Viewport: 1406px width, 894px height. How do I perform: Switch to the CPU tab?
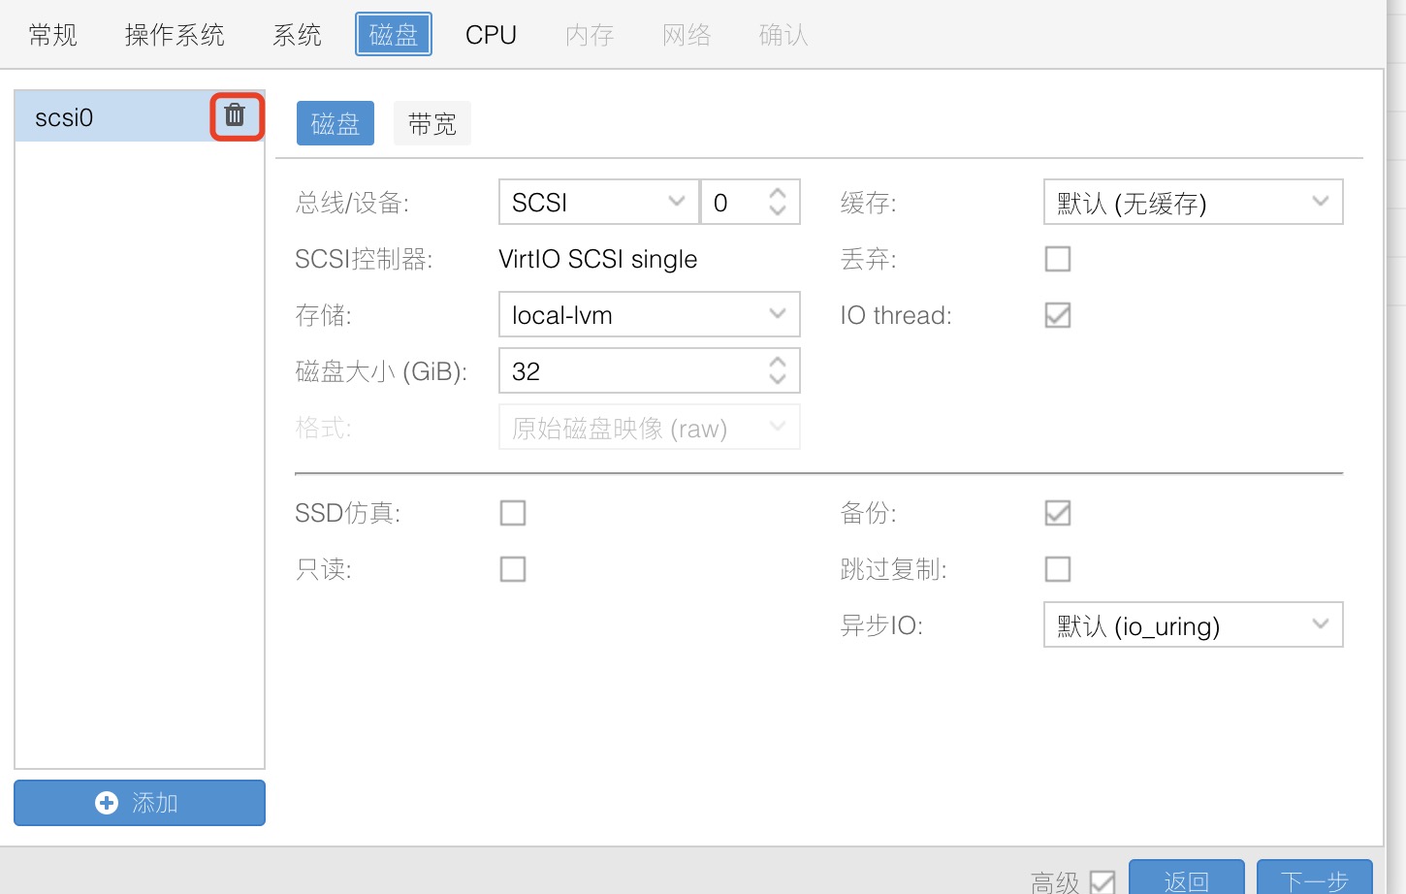491,35
